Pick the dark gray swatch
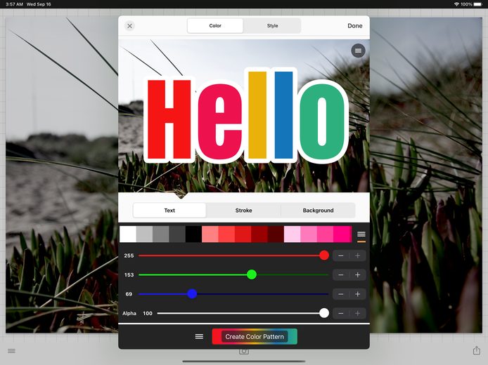The image size is (488, 365). (177, 234)
